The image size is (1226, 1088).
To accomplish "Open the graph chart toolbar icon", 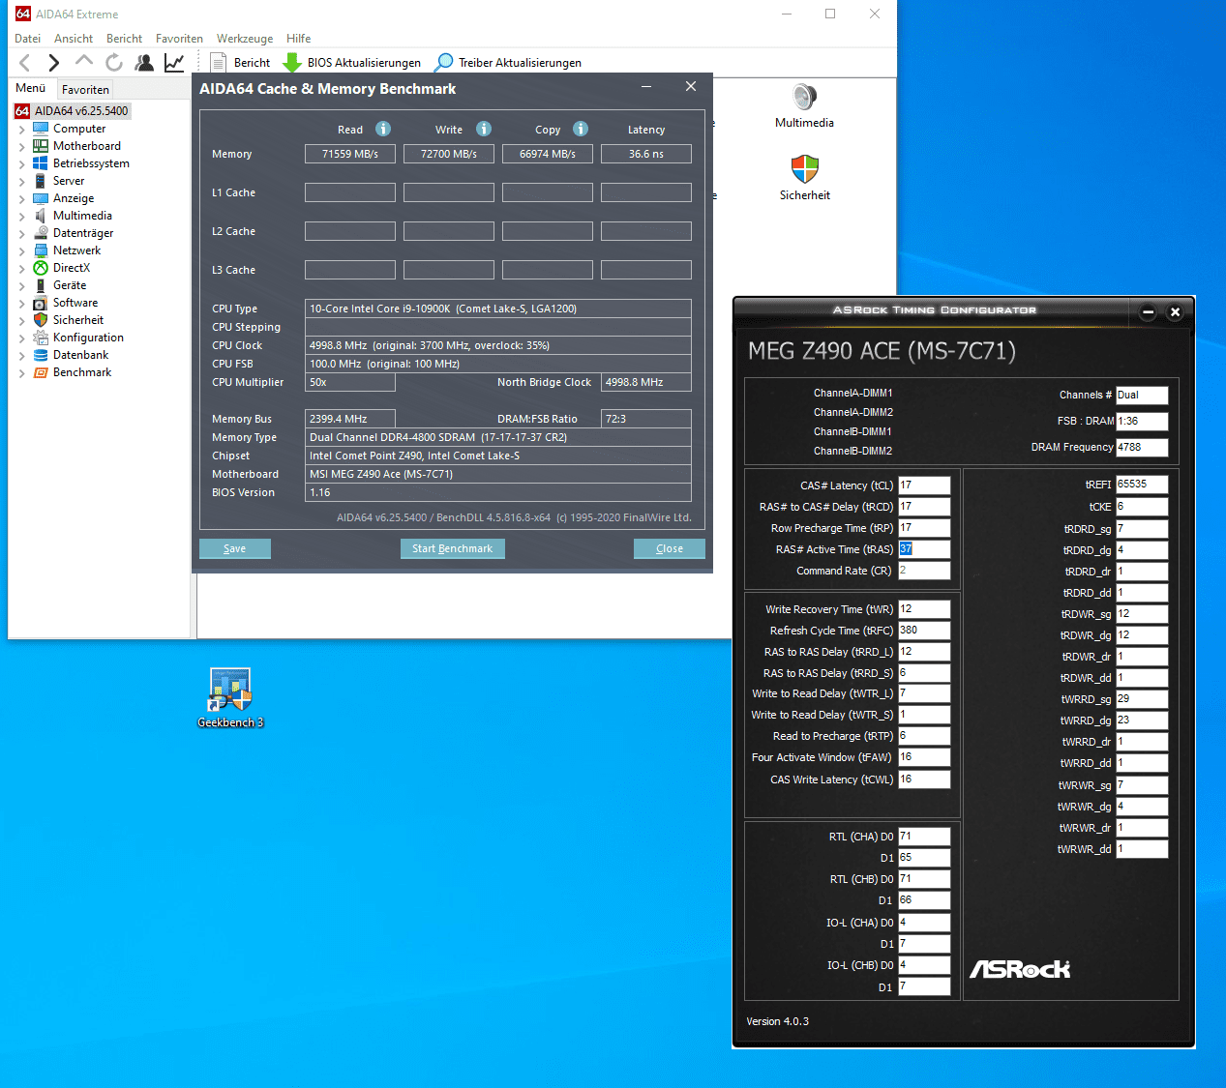I will pos(174,63).
